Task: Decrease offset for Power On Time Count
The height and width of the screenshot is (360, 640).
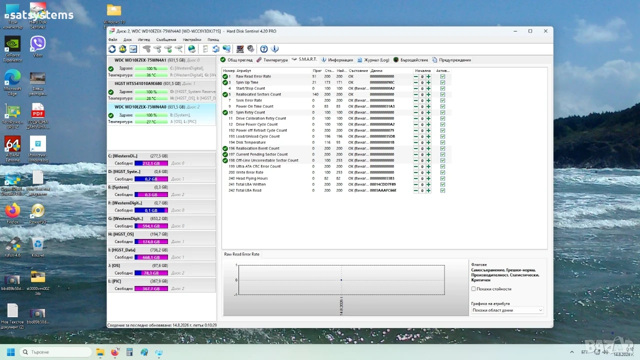Action: point(416,106)
